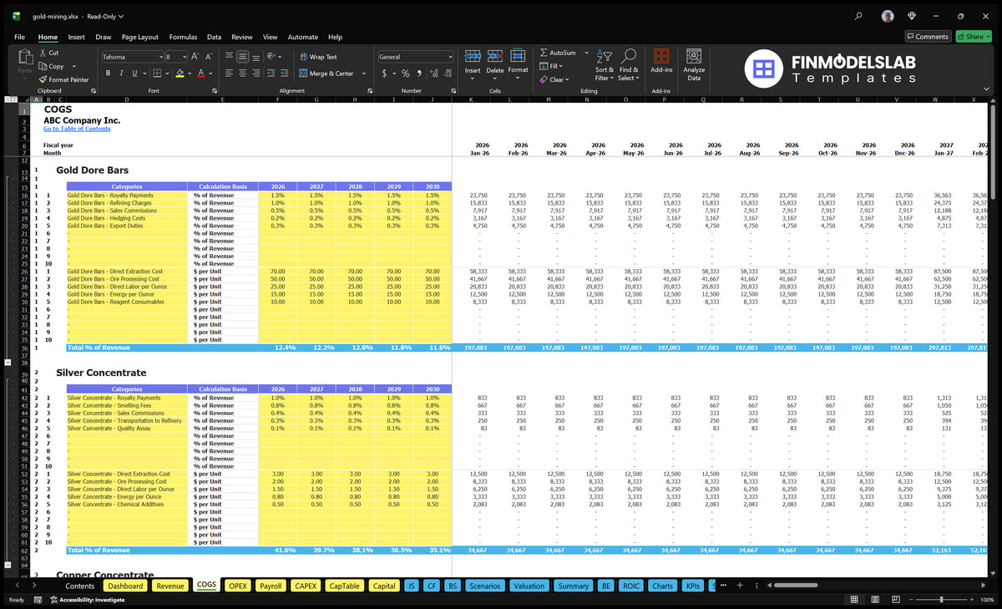The image size is (1002, 609).
Task: Open the font size dropdown
Action: tap(184, 57)
